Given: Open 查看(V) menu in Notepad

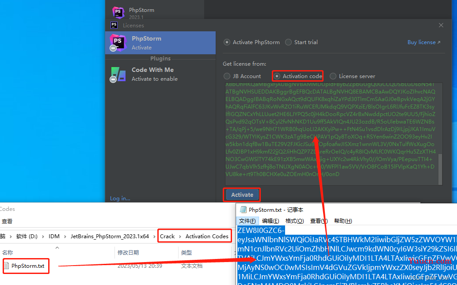Looking at the screenshot, I should point(319,221).
